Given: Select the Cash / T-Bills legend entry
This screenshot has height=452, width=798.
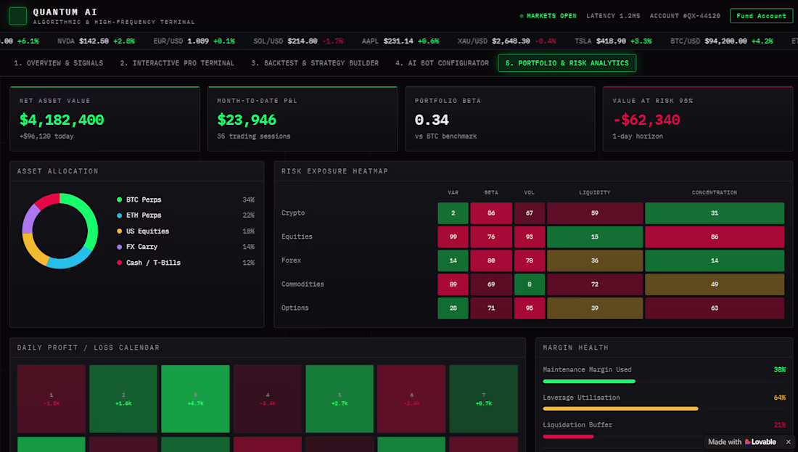Looking at the screenshot, I should click(186, 263).
